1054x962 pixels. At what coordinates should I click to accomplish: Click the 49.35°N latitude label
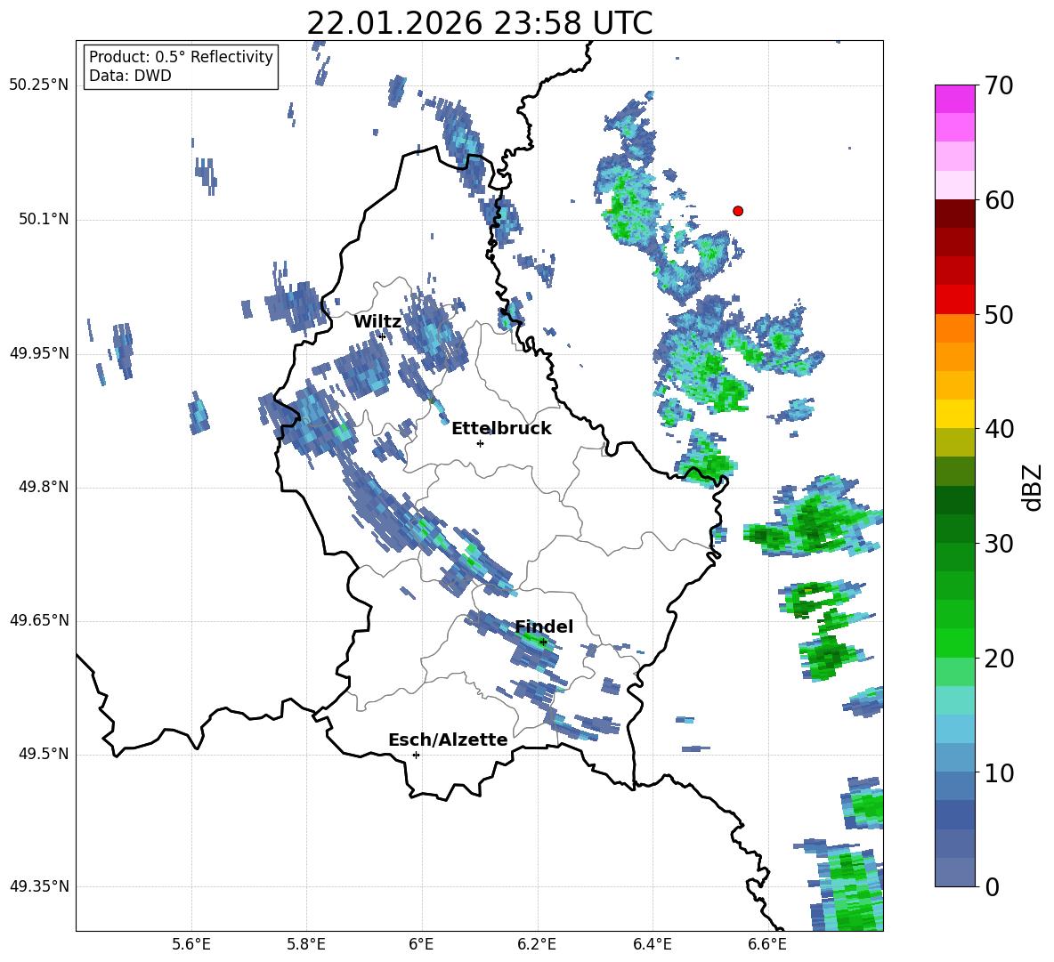point(39,886)
